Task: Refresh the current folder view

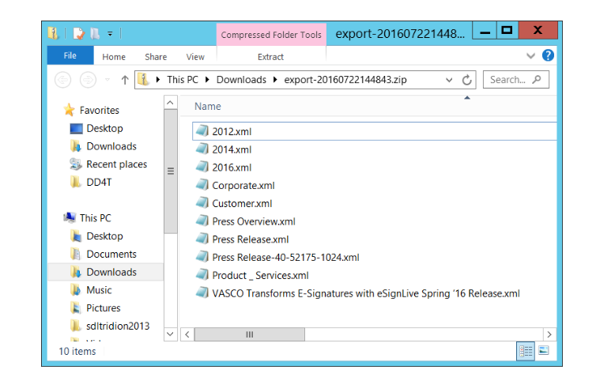Action: point(466,80)
